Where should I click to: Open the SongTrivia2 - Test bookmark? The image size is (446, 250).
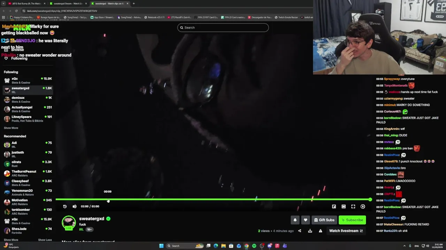(75, 17)
